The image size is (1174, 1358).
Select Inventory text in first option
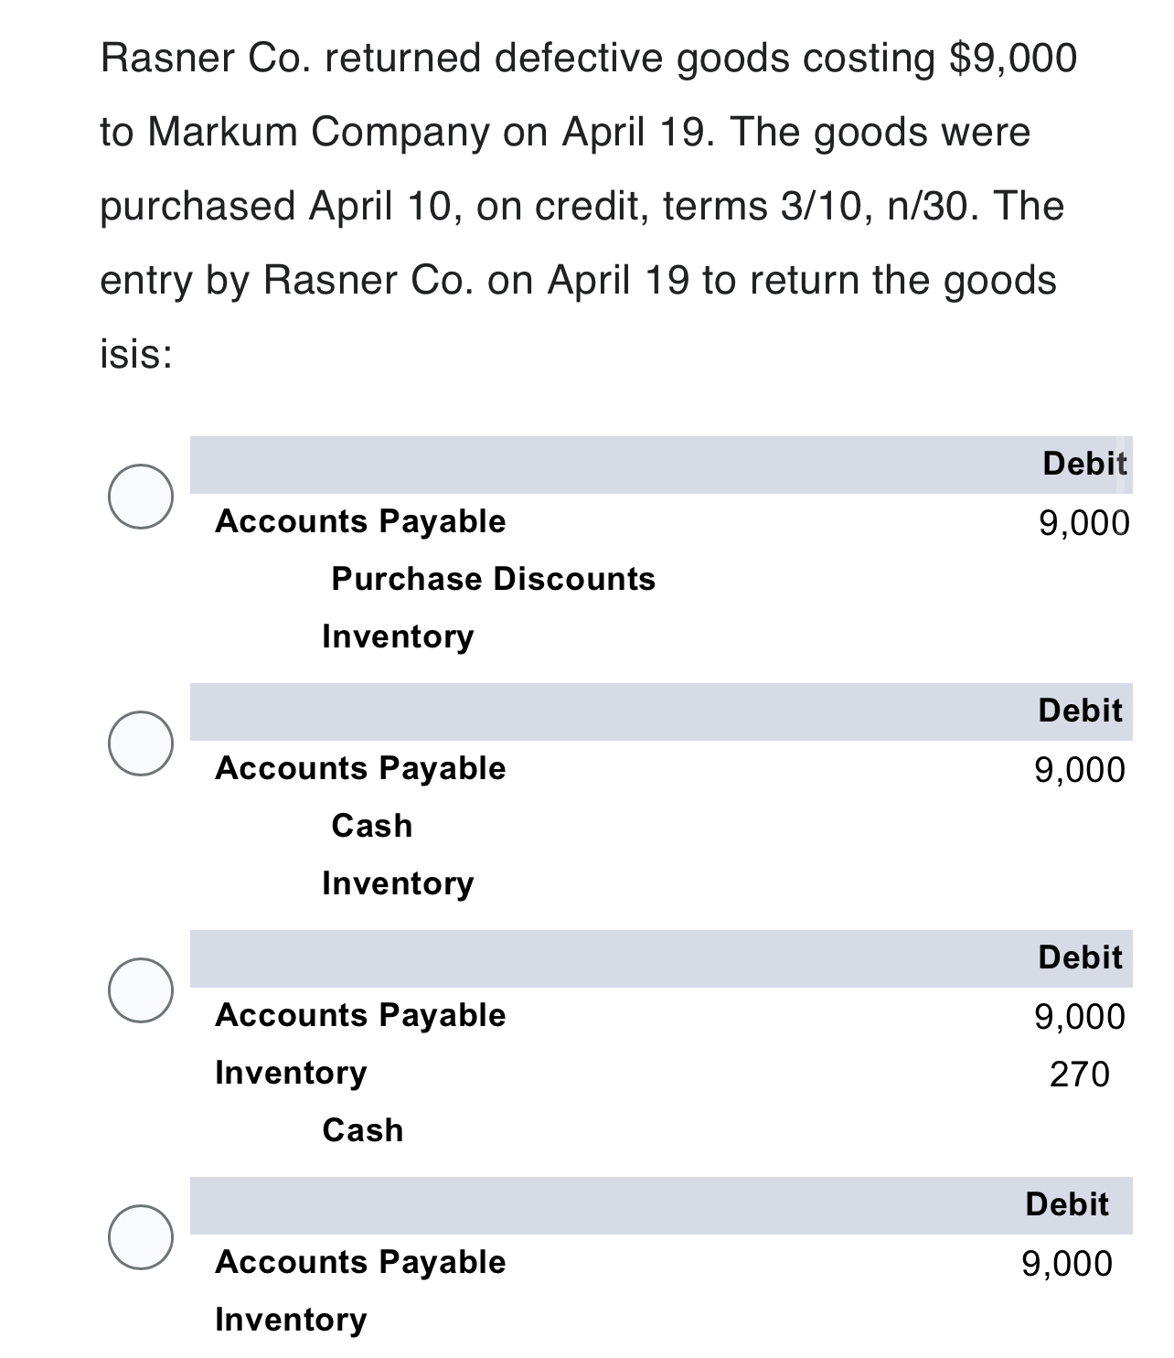coord(397,636)
